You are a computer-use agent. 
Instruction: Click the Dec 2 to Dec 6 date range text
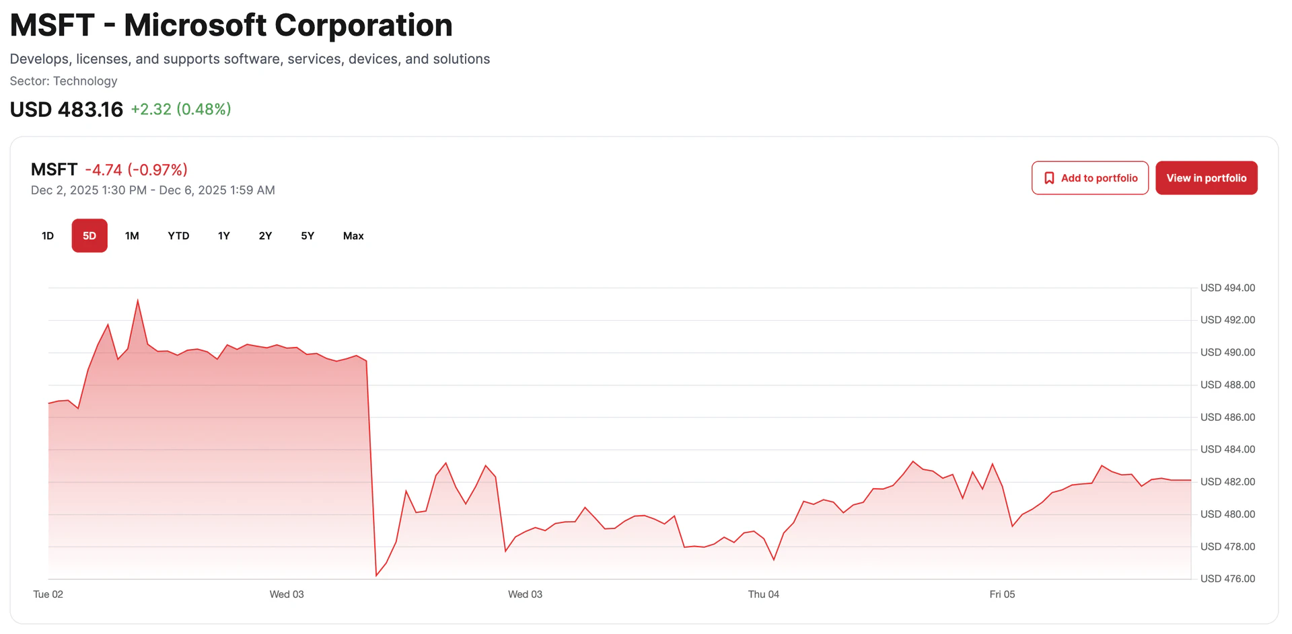tap(153, 190)
